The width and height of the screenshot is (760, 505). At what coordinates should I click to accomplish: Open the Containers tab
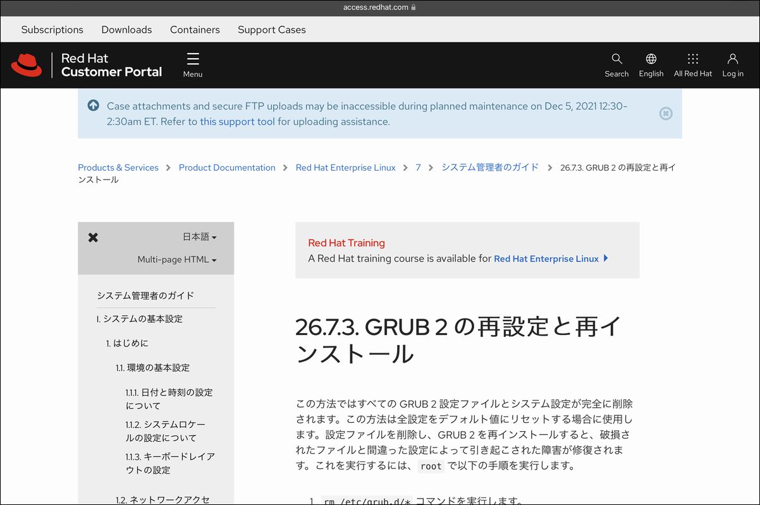195,30
